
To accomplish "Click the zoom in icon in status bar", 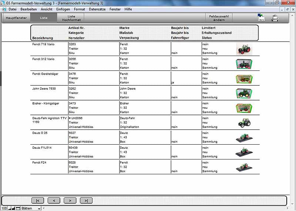I will point(14,208).
